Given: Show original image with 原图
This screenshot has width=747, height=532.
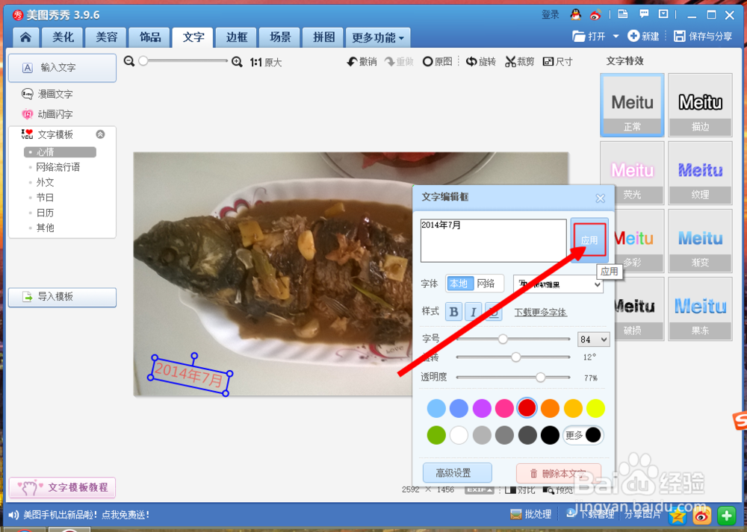Looking at the screenshot, I should 437,61.
